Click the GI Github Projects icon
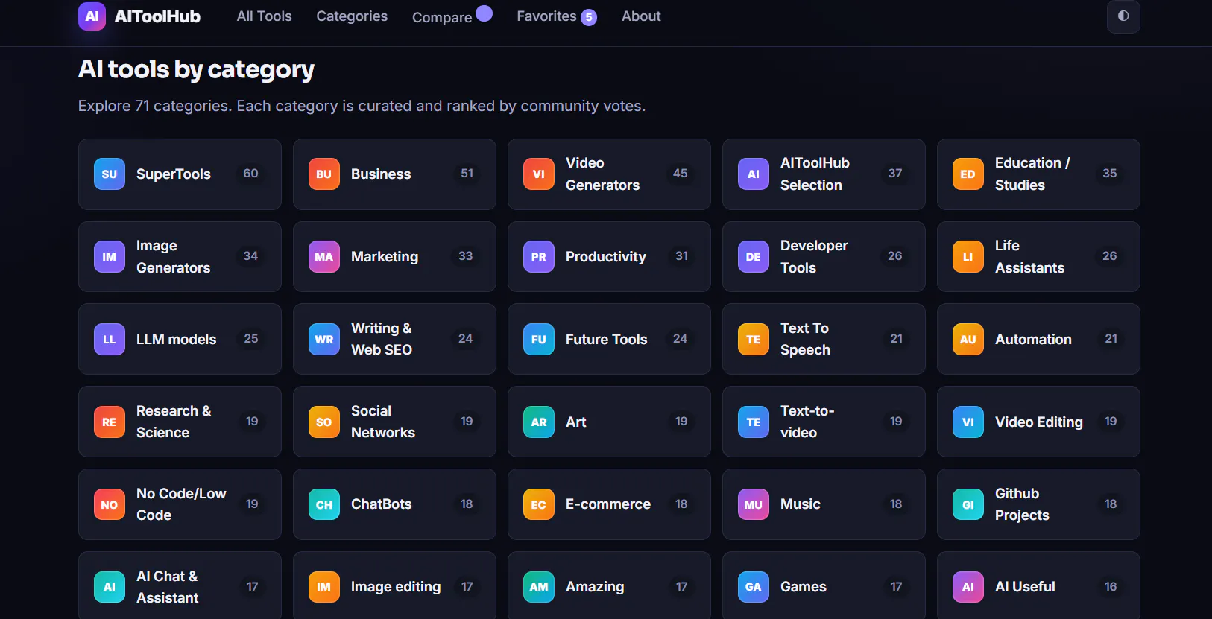Viewport: 1212px width, 619px height. pyautogui.click(x=968, y=505)
